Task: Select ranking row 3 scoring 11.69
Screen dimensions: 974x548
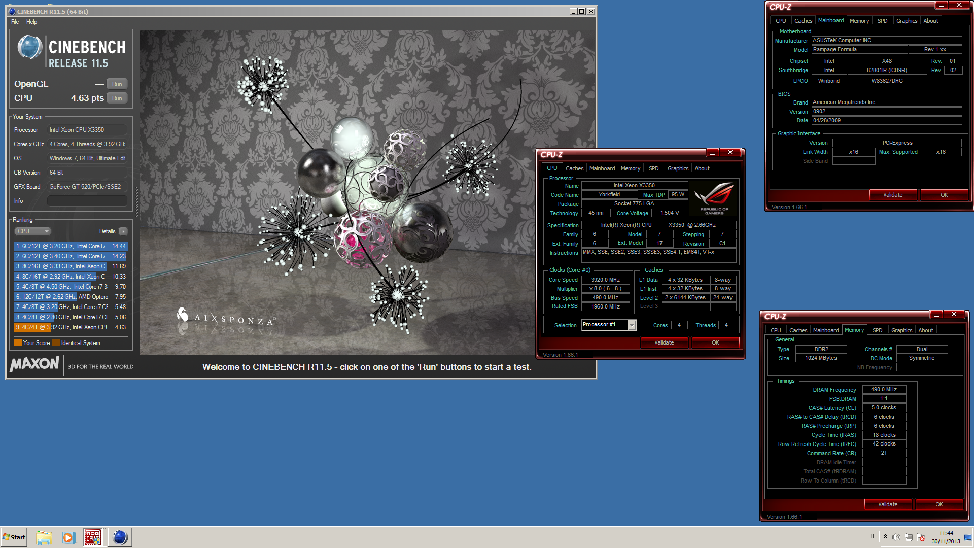Action: pos(71,266)
